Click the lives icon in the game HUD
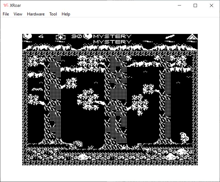The width and height of the screenshot is (220, 182). click(x=27, y=36)
